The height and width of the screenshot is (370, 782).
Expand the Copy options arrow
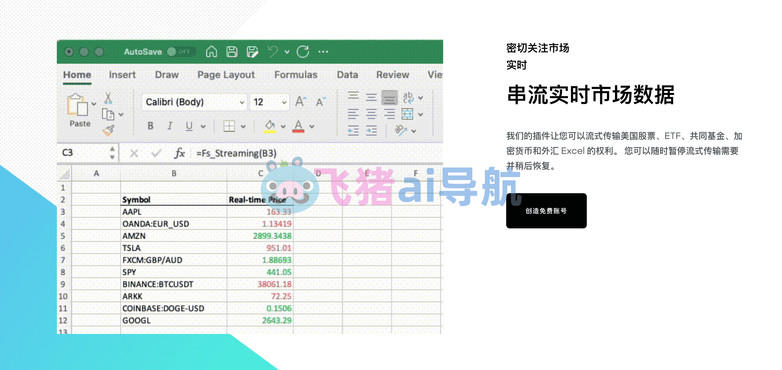(x=121, y=115)
